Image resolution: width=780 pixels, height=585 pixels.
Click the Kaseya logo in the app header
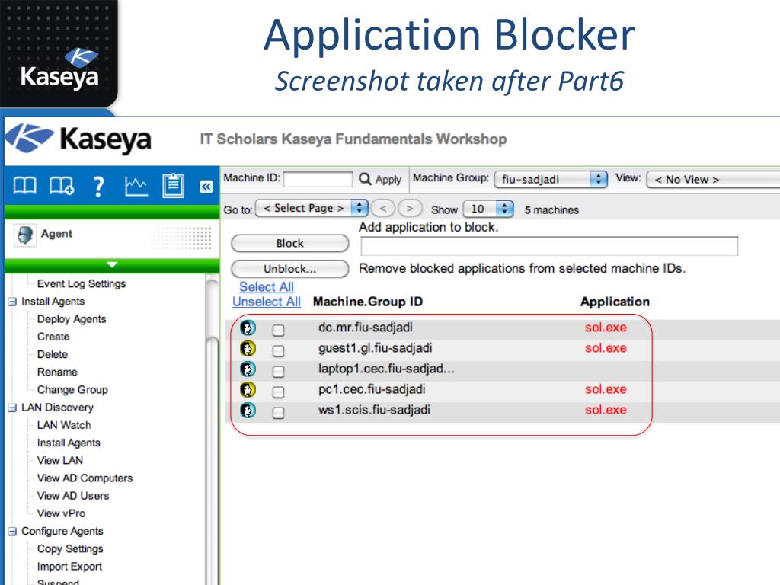pyautogui.click(x=79, y=139)
